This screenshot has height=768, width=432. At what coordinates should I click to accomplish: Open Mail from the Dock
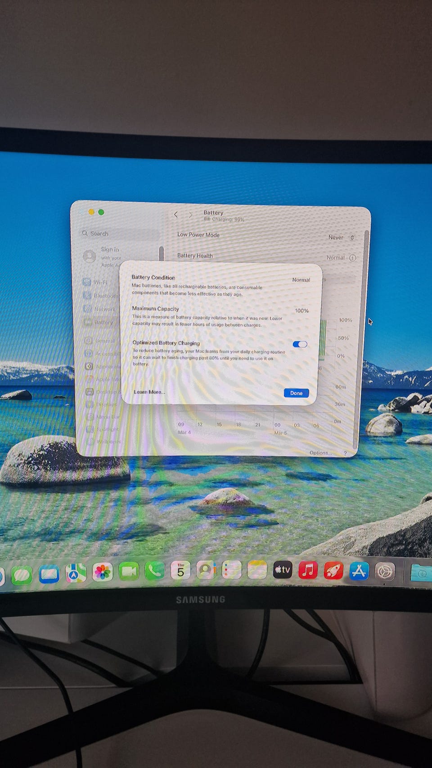click(x=49, y=574)
